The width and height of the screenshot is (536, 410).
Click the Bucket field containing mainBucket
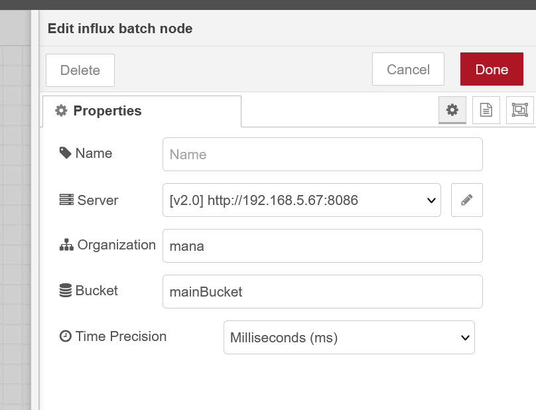tap(322, 292)
